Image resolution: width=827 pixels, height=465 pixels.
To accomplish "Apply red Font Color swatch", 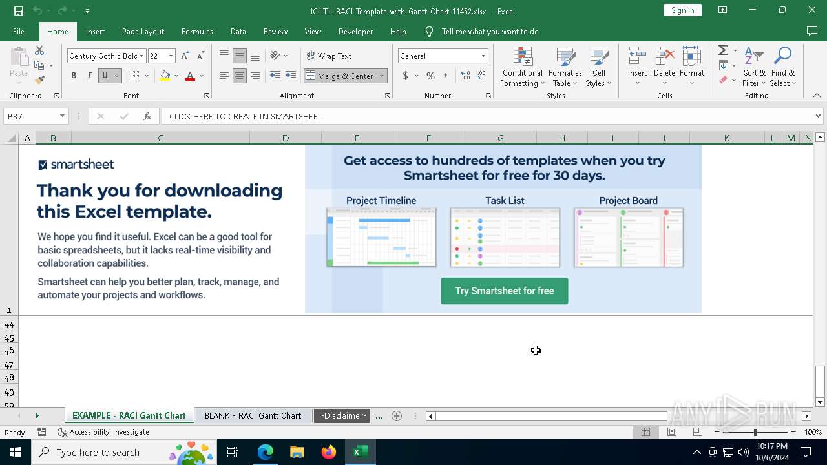I will [x=190, y=76].
